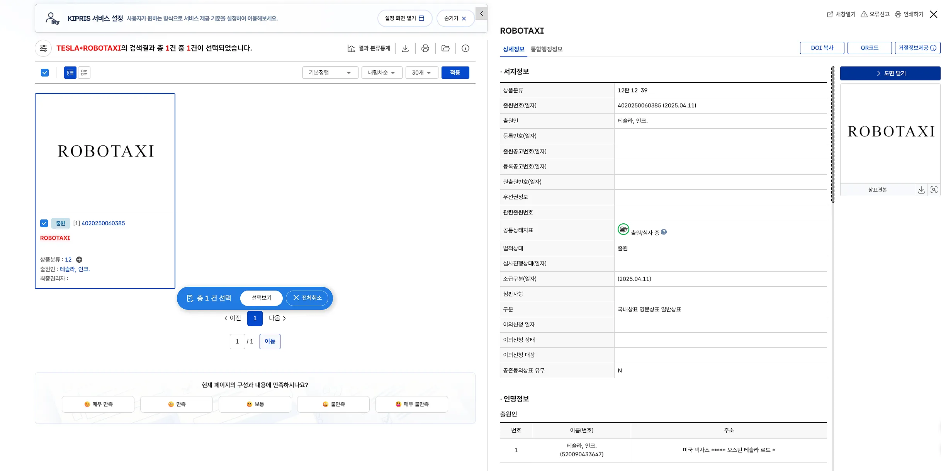Print the detail page (인쇄하기)

(x=909, y=14)
